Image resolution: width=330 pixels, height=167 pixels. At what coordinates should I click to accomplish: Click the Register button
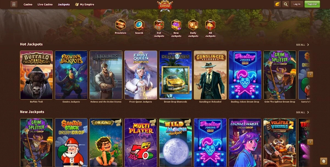[x=312, y=4]
